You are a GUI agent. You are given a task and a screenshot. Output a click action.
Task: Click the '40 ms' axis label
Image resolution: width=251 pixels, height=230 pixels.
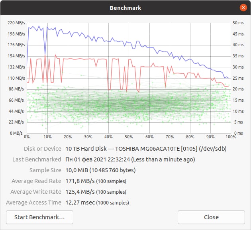(x=238, y=45)
